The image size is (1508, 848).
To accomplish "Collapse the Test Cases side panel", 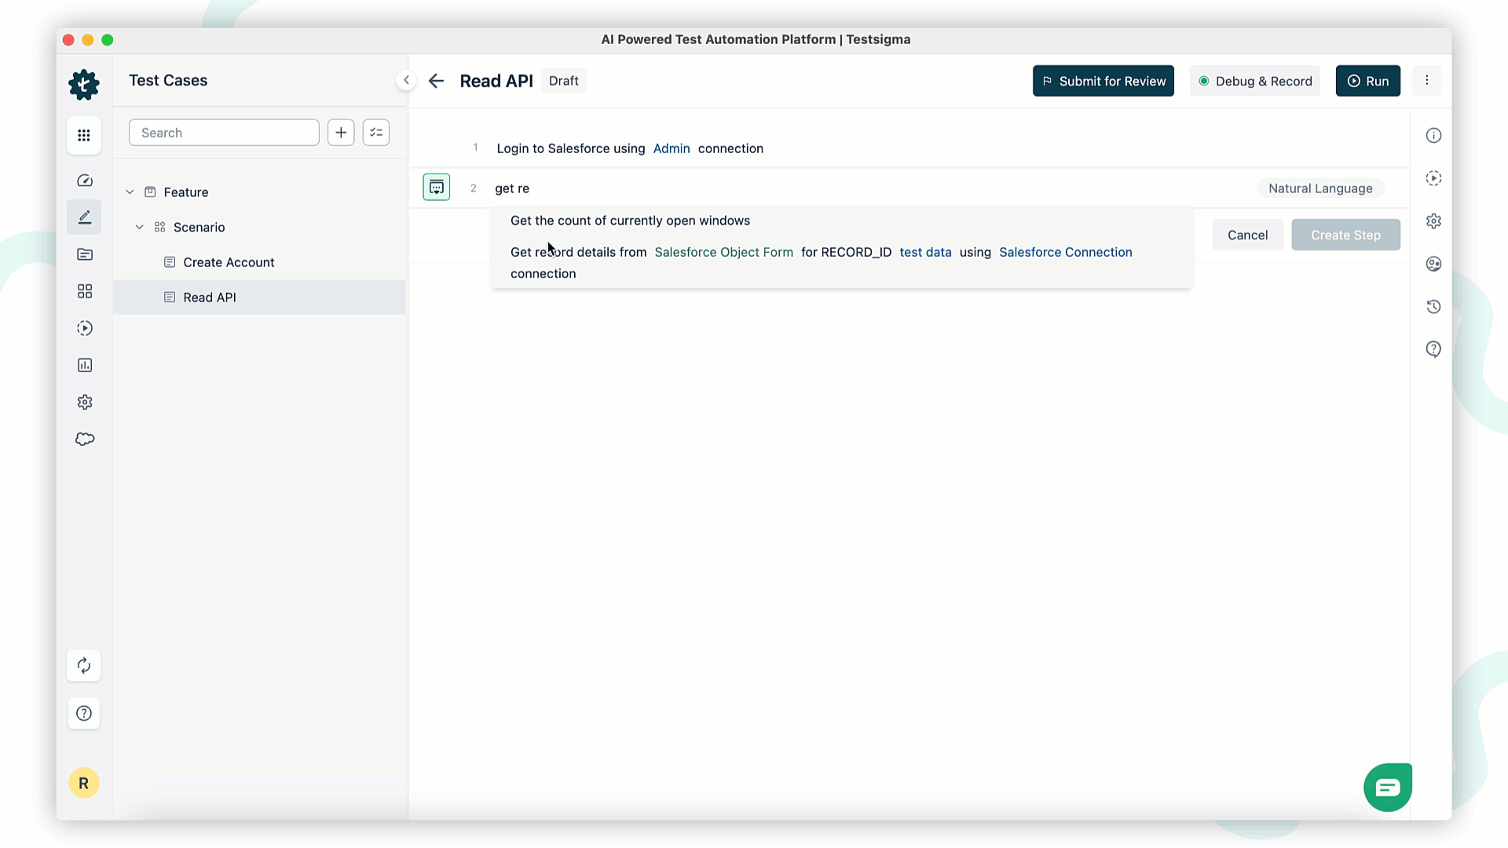I will [406, 80].
